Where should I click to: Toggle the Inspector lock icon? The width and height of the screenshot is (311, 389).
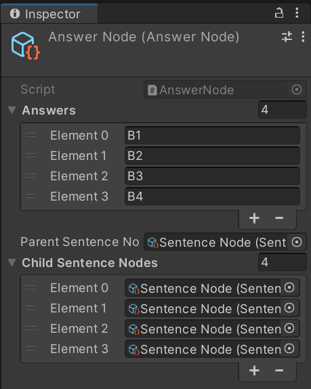pos(278,13)
